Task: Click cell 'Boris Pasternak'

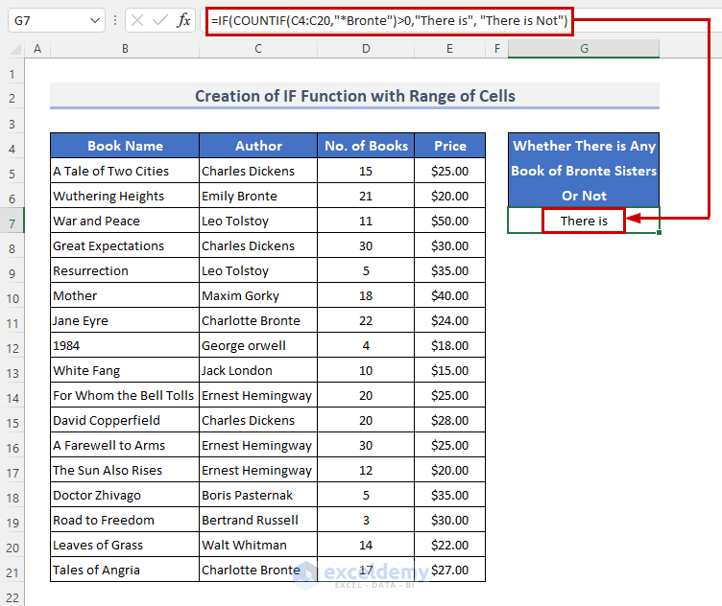Action: click(258, 495)
